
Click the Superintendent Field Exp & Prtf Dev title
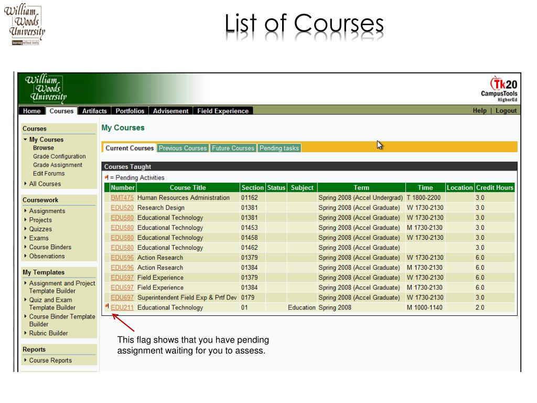[187, 298]
